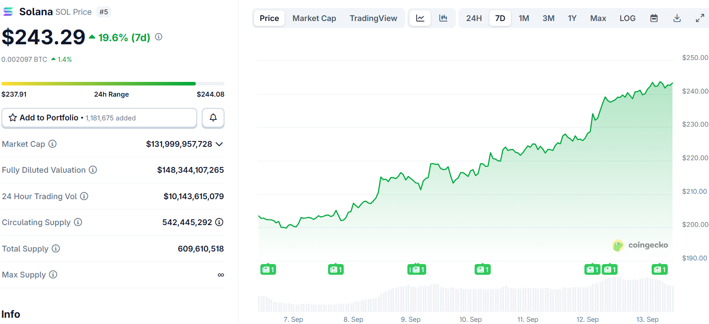Viewport: 709px width, 324px height.
Task: Click the Solana logo icon
Action: coord(8,12)
